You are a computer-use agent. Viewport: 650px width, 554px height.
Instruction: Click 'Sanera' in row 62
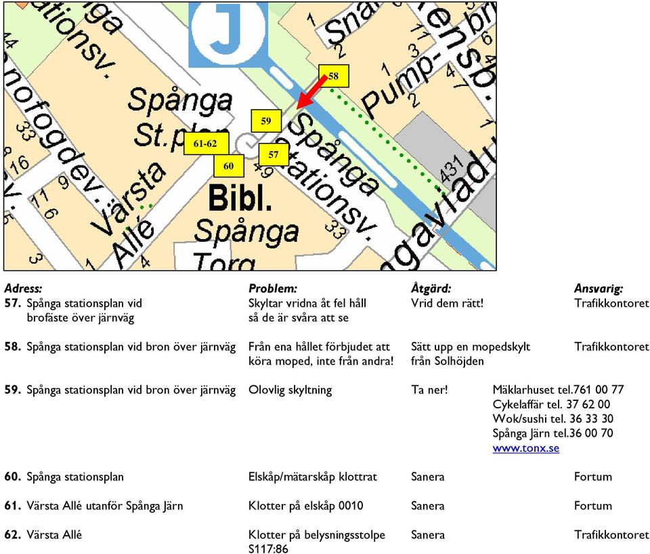point(427,535)
